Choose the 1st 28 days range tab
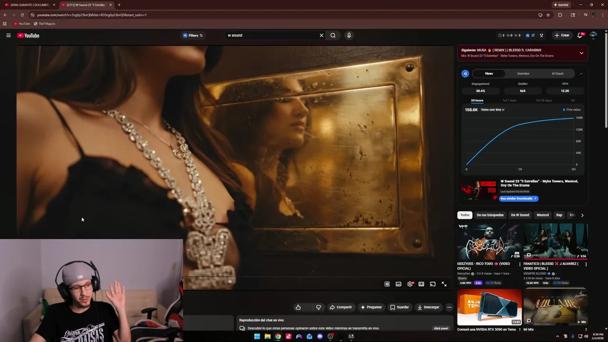Viewport: 608px width, 342px height. click(x=543, y=101)
